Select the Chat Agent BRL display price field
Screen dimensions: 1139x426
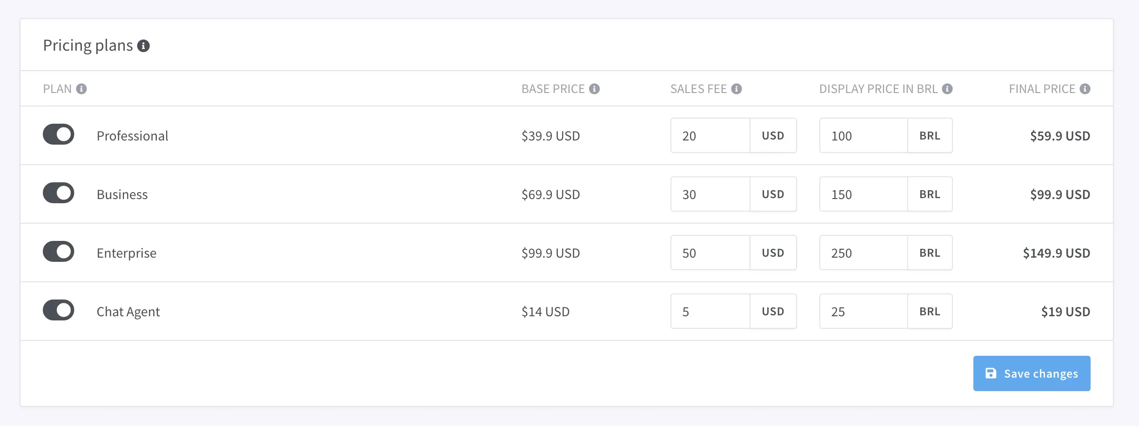pos(864,311)
